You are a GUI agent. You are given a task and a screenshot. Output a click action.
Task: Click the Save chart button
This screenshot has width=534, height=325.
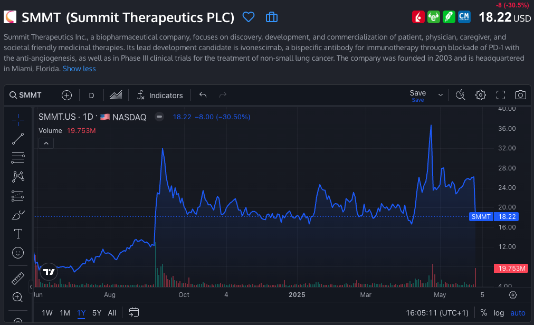click(417, 95)
